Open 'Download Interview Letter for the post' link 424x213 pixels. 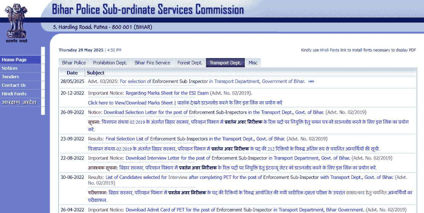(x=238, y=158)
